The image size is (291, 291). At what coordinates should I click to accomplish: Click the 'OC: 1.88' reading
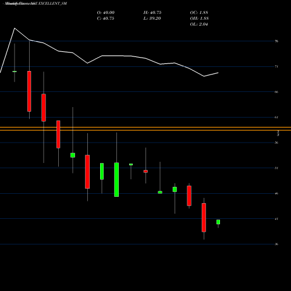pyautogui.click(x=199, y=13)
